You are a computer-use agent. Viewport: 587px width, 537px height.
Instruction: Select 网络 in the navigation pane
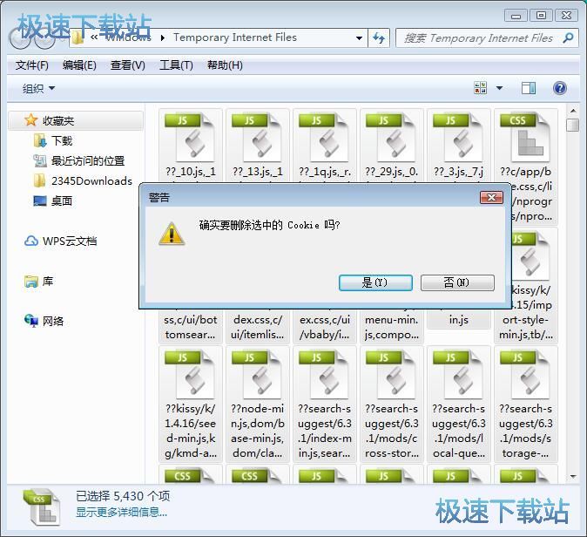point(53,321)
